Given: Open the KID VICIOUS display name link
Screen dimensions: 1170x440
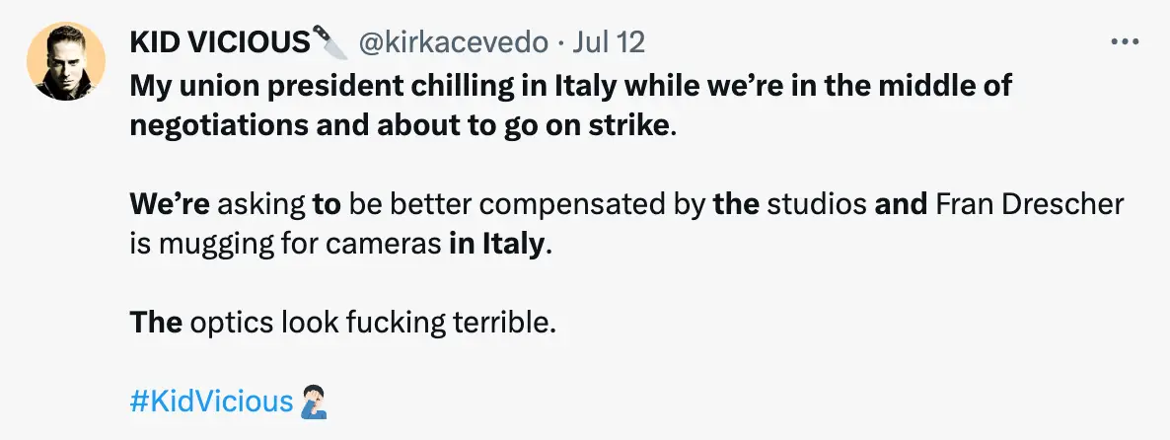Looking at the screenshot, I should point(220,42).
